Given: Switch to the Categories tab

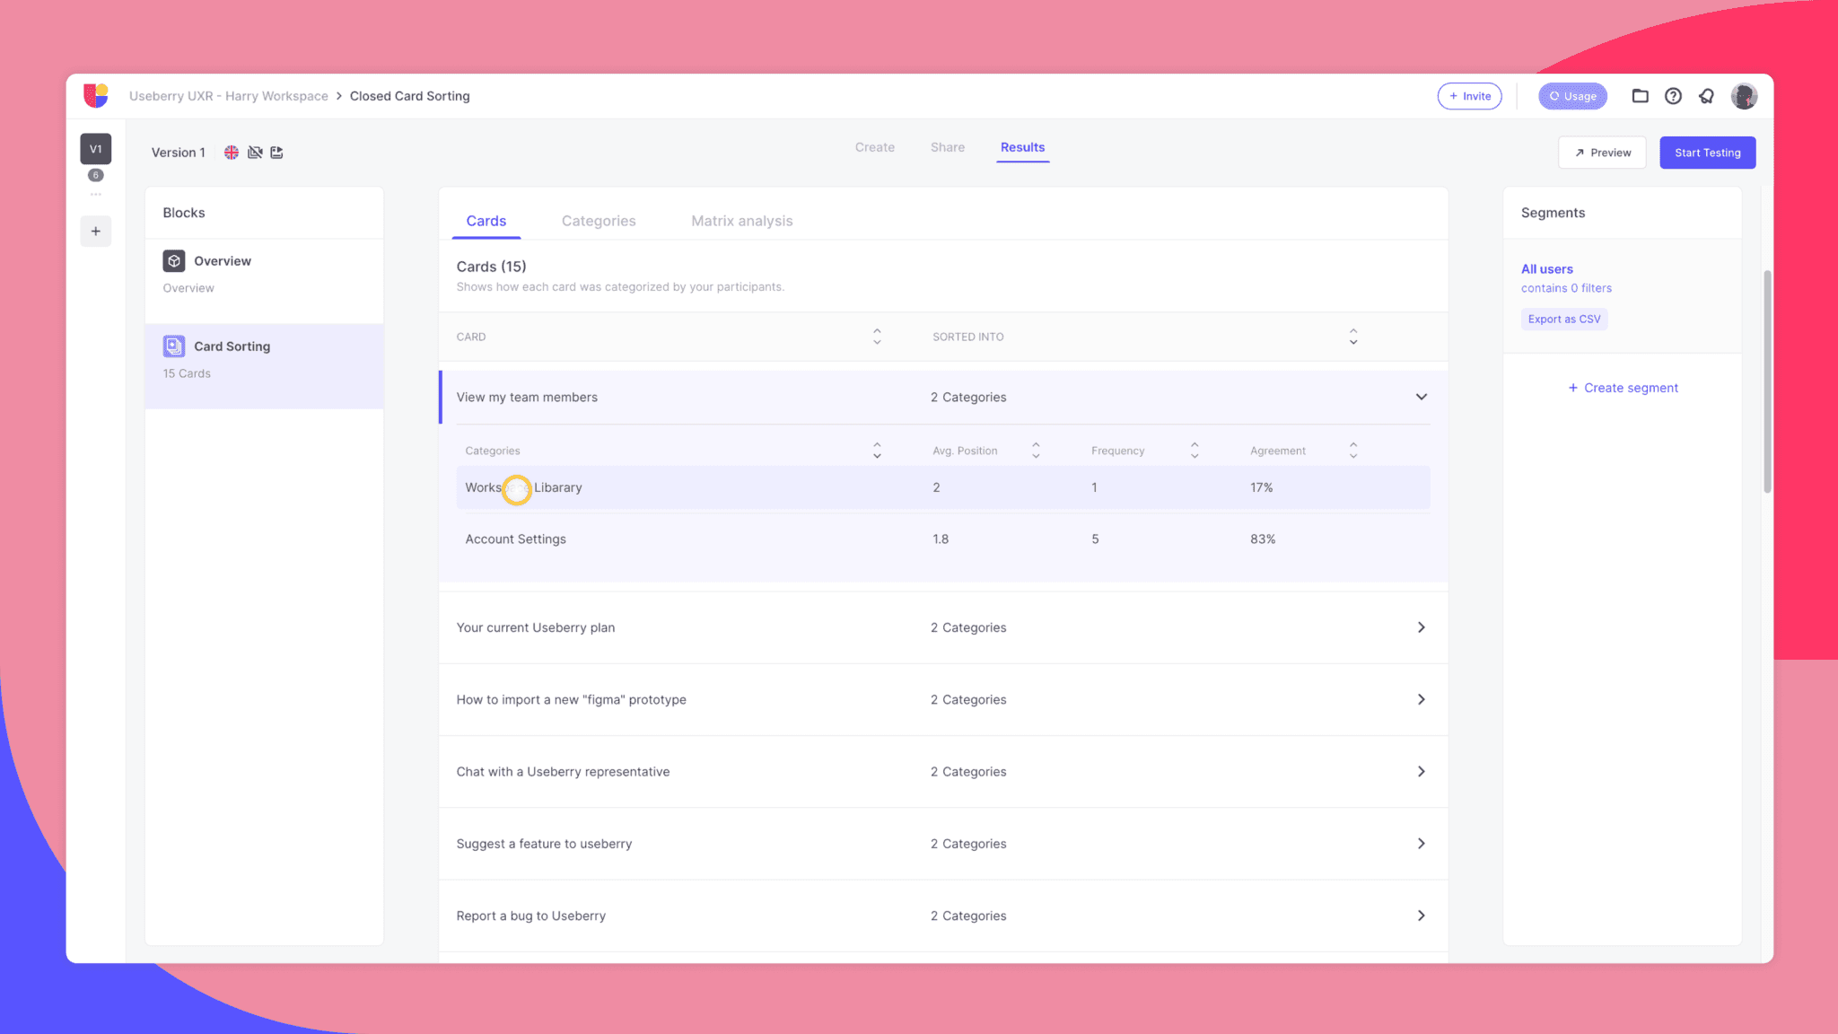Looking at the screenshot, I should [599, 221].
